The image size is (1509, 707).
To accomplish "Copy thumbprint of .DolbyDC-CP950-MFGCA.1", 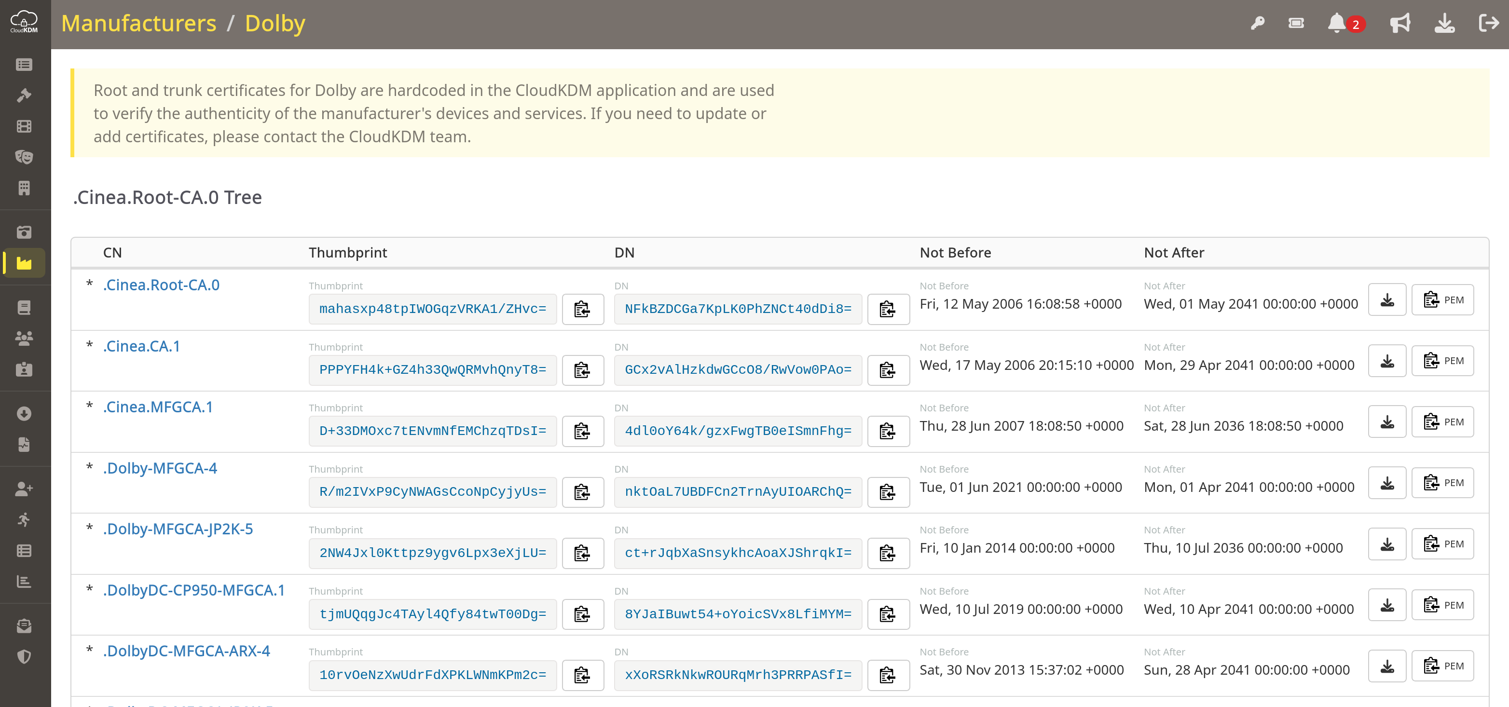I will pyautogui.click(x=582, y=614).
